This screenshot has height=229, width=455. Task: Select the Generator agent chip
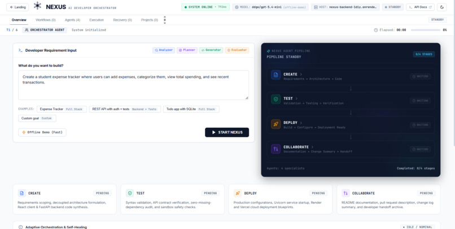coord(211,50)
